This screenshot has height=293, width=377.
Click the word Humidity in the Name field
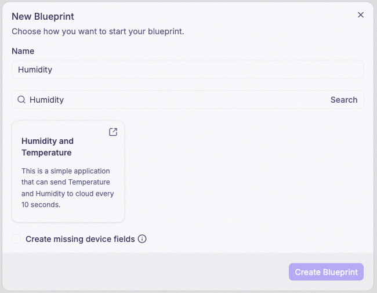point(35,70)
